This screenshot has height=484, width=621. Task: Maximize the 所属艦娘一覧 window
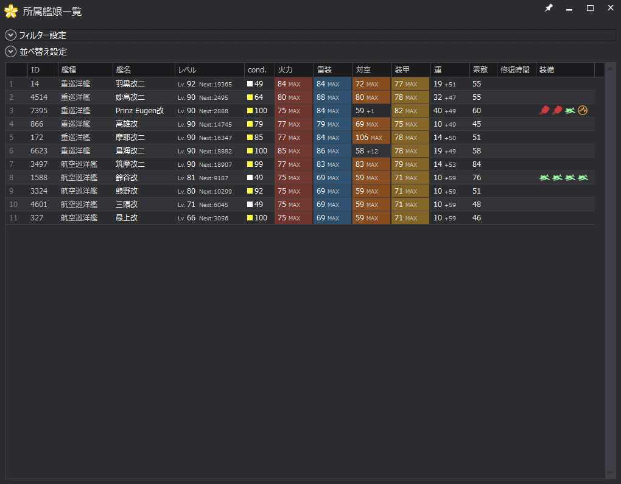point(590,8)
